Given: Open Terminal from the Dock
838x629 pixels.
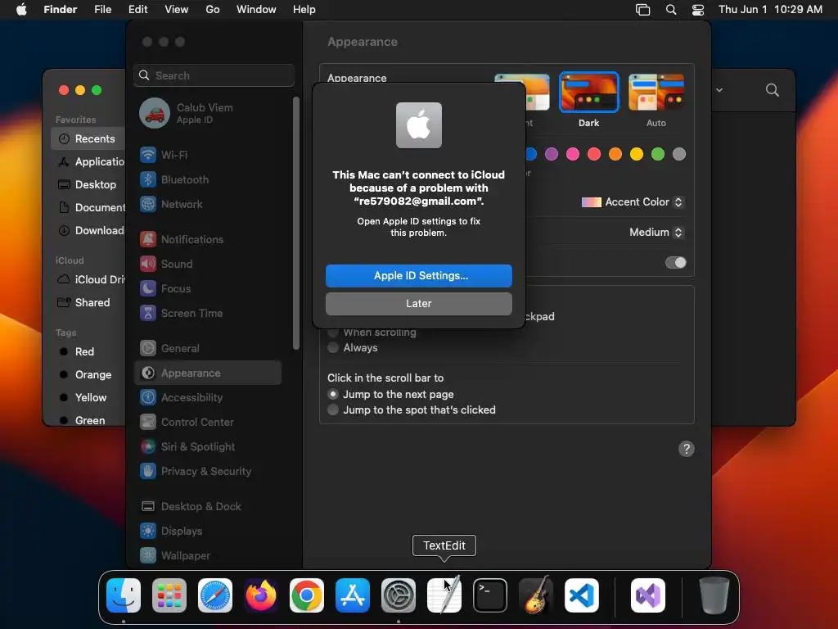Looking at the screenshot, I should (490, 595).
